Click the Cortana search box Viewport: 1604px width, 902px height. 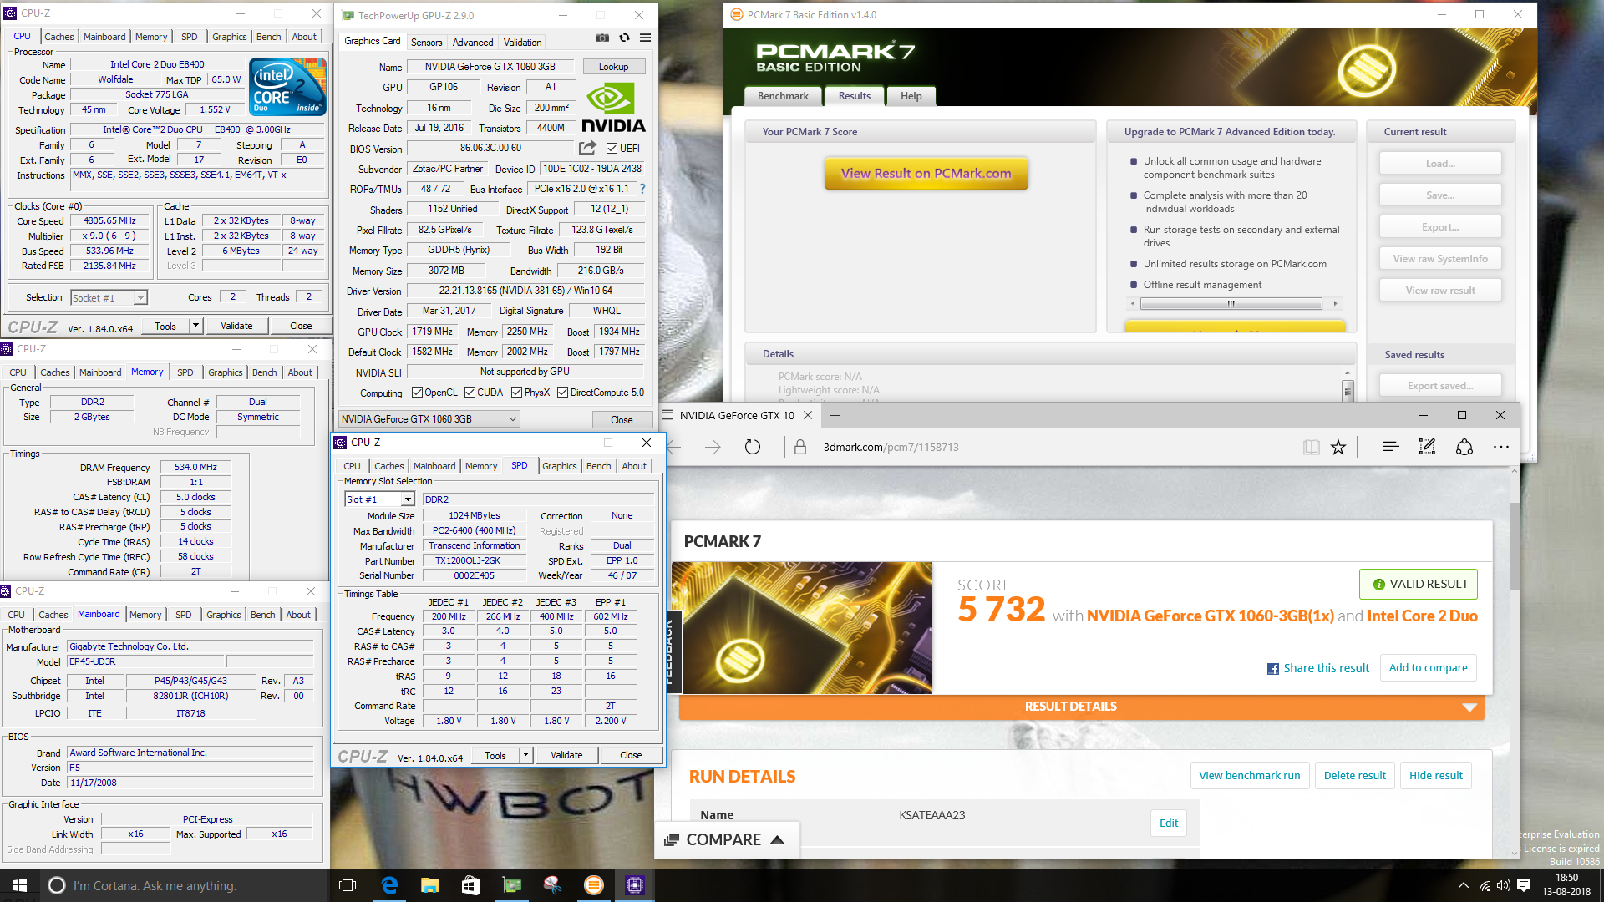point(184,885)
